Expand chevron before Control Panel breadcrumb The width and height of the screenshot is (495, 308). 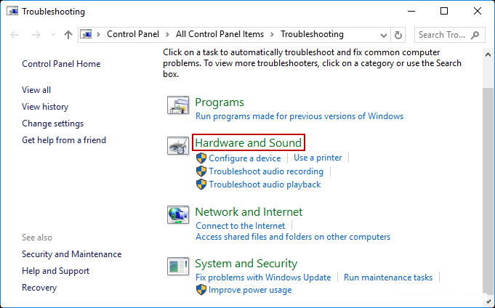pyautogui.click(x=99, y=34)
